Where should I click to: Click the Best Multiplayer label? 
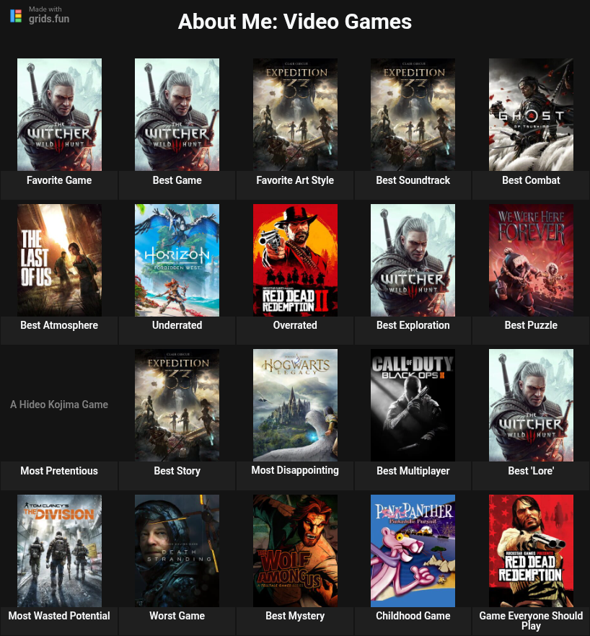[413, 470]
